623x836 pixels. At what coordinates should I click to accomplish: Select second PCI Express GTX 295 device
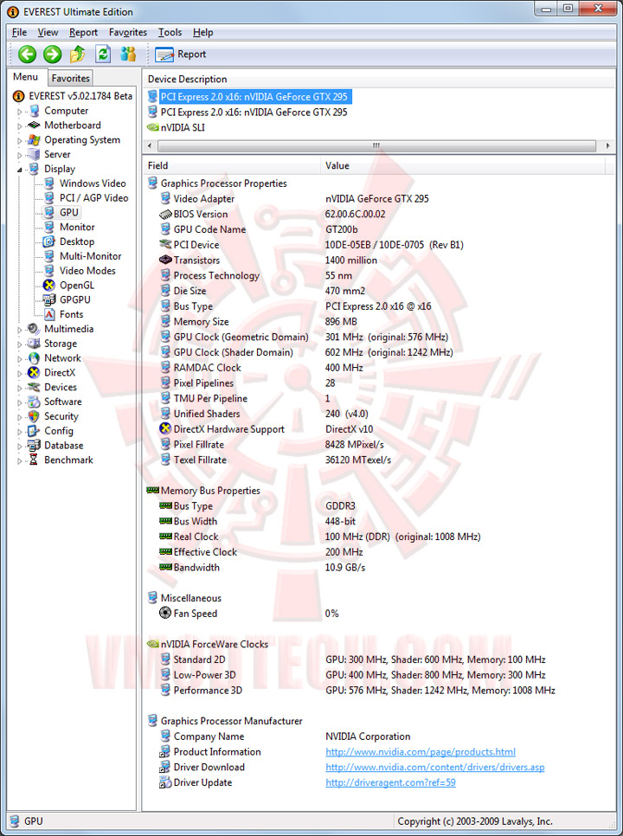pos(247,113)
